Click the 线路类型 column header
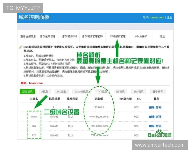 click(x=72, y=99)
